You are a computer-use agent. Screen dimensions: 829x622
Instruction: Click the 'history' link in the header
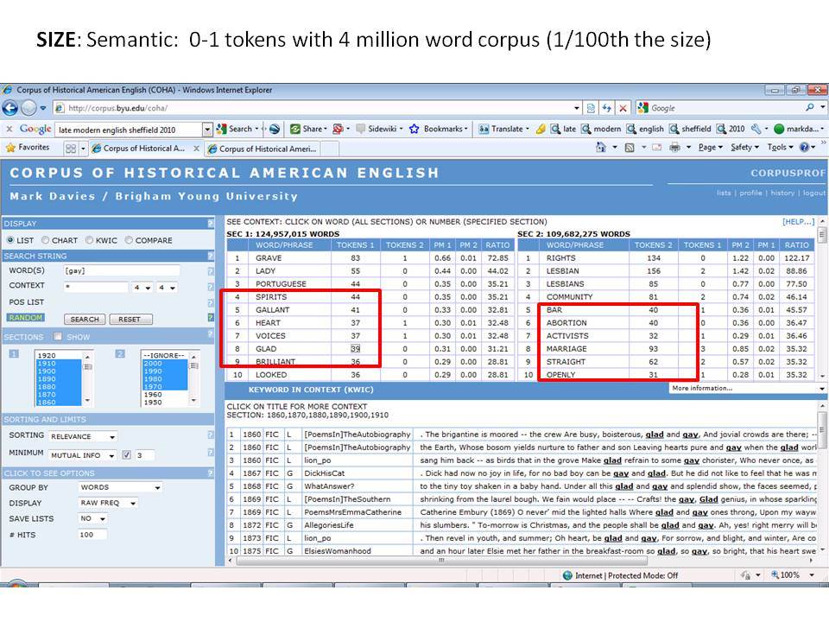(782, 193)
